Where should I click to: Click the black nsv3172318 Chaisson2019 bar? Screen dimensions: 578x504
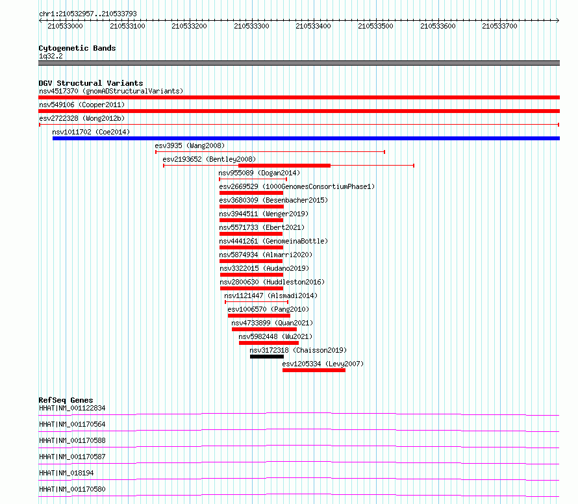267,357
